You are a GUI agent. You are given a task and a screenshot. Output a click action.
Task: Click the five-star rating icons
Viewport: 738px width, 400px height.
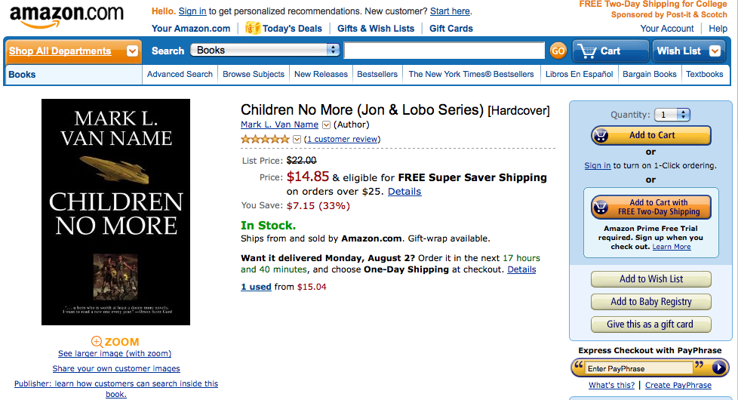click(265, 139)
